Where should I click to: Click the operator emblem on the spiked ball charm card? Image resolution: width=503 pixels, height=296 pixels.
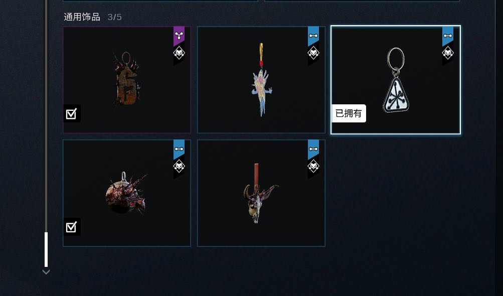(179, 166)
